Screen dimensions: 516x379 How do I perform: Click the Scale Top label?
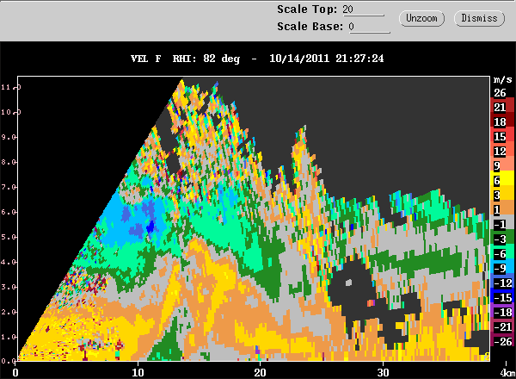[307, 9]
